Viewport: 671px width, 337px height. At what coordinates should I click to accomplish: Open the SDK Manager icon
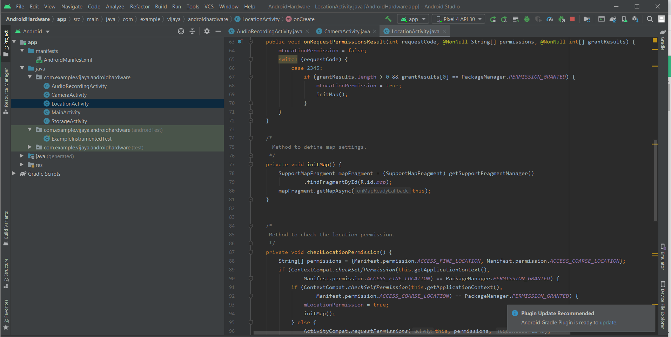coord(636,19)
